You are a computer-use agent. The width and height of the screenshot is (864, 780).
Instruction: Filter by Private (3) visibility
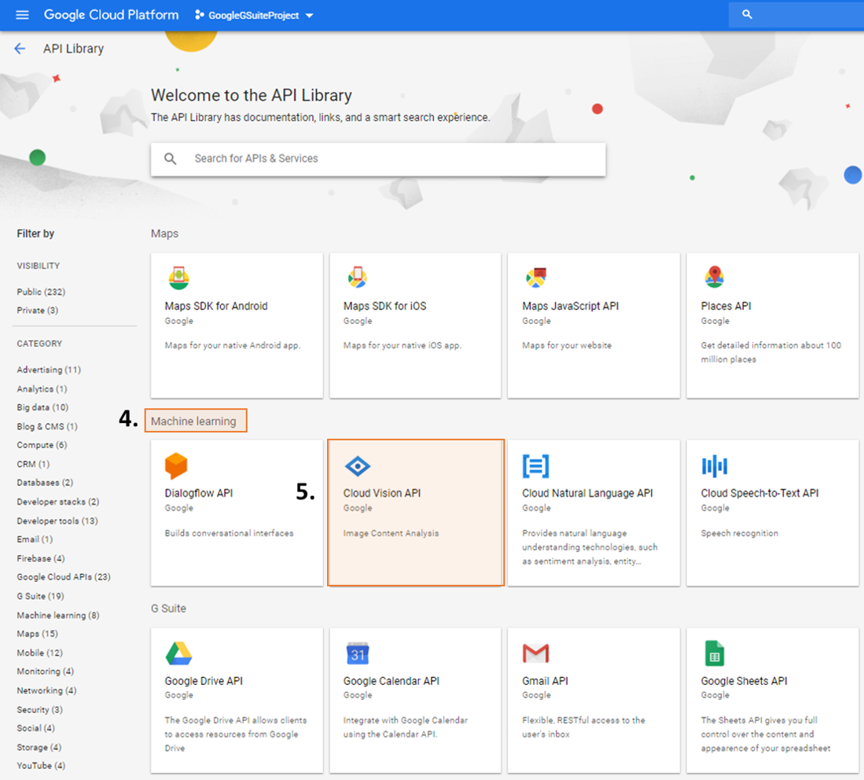click(x=38, y=311)
